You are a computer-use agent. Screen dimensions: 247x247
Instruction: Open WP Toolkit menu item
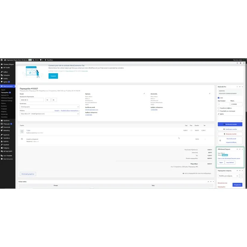point(7,68)
